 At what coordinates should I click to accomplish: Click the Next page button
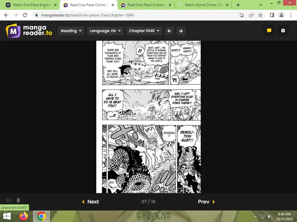[x=90, y=201]
